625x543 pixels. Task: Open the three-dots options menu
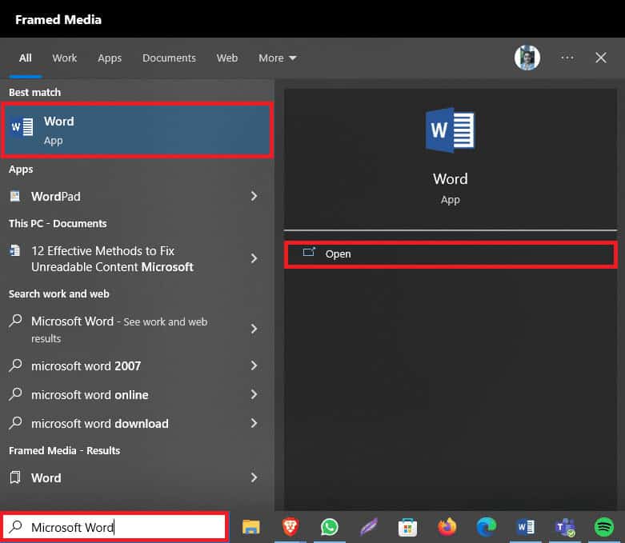(567, 58)
